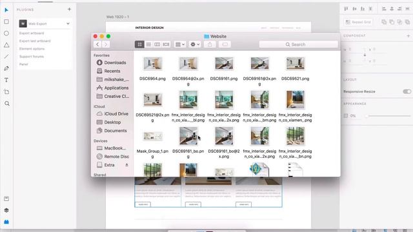Add a component with the plus icon
This screenshot has height=232, width=413.
click(408, 35)
